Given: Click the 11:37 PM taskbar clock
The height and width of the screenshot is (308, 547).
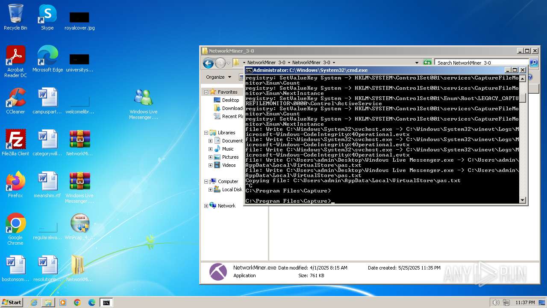Looking at the screenshot, I should pos(525,302).
